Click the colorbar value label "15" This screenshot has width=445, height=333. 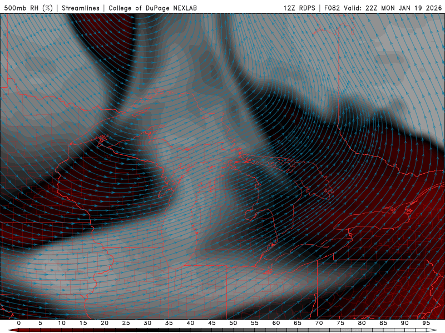pos(83,323)
